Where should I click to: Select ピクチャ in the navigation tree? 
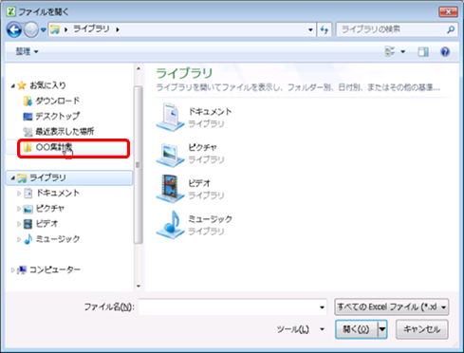pos(50,208)
